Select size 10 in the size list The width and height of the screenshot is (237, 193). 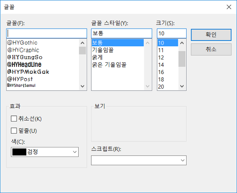pos(168,43)
